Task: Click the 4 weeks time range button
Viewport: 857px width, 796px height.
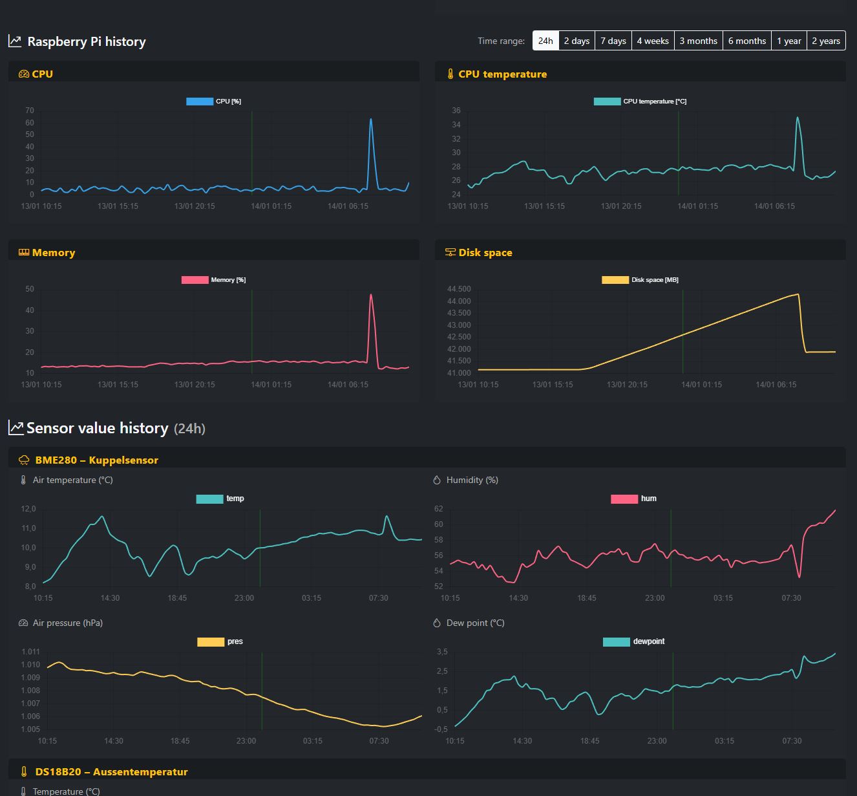Action: 653,40
